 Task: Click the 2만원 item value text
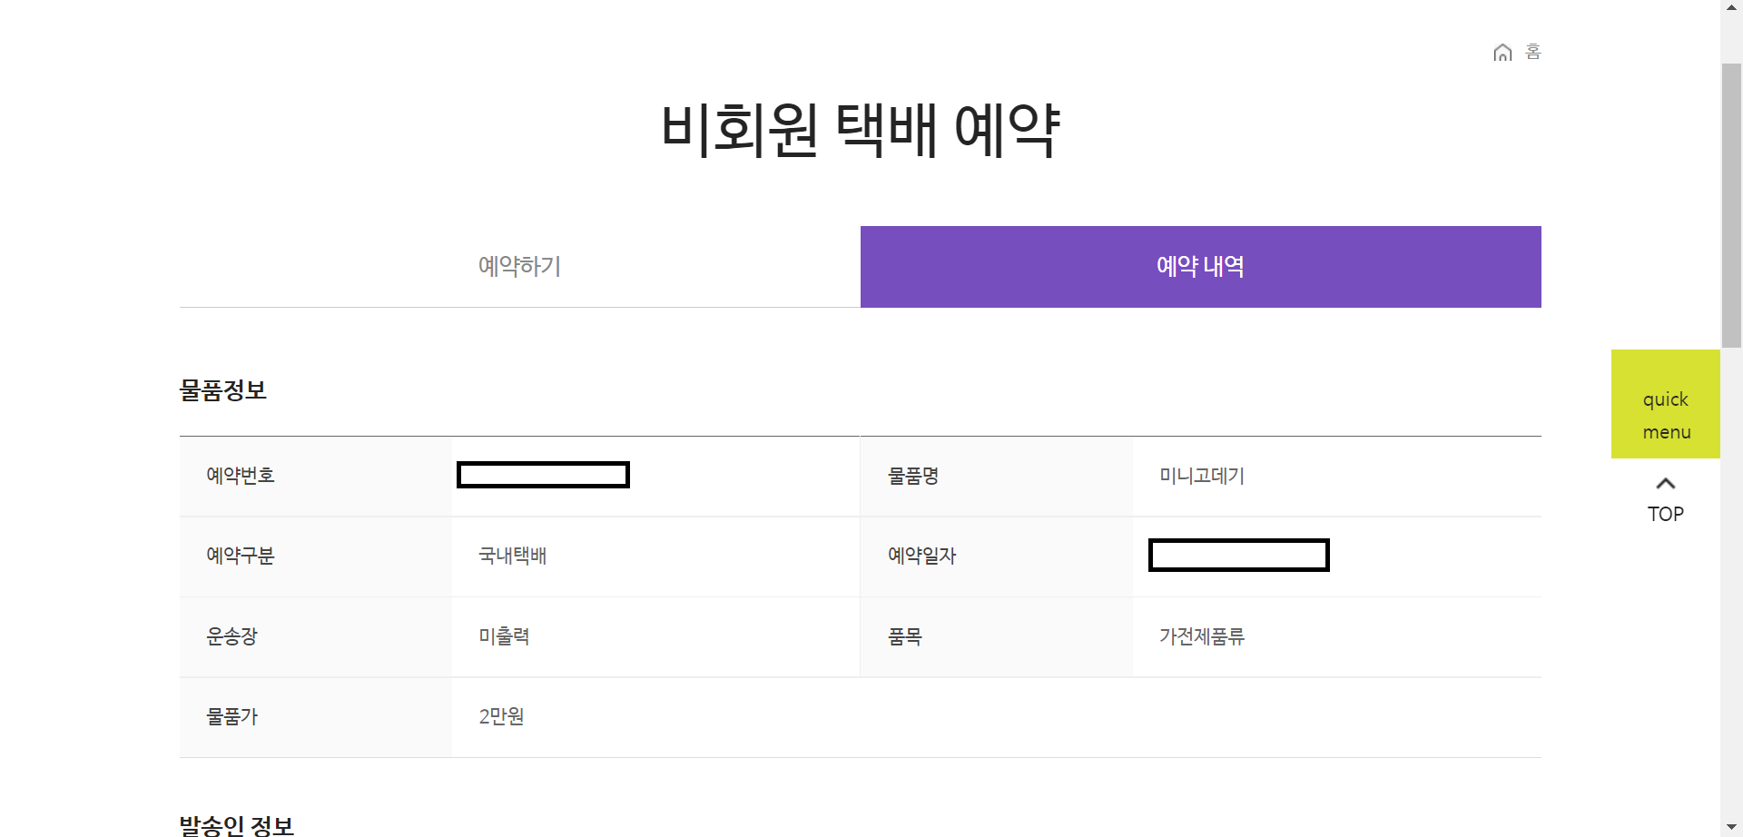click(x=498, y=716)
